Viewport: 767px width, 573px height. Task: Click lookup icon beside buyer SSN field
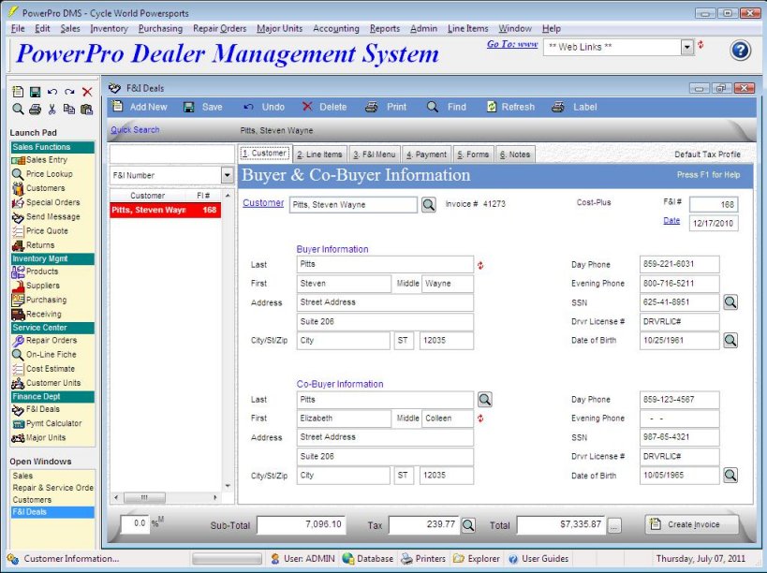730,302
